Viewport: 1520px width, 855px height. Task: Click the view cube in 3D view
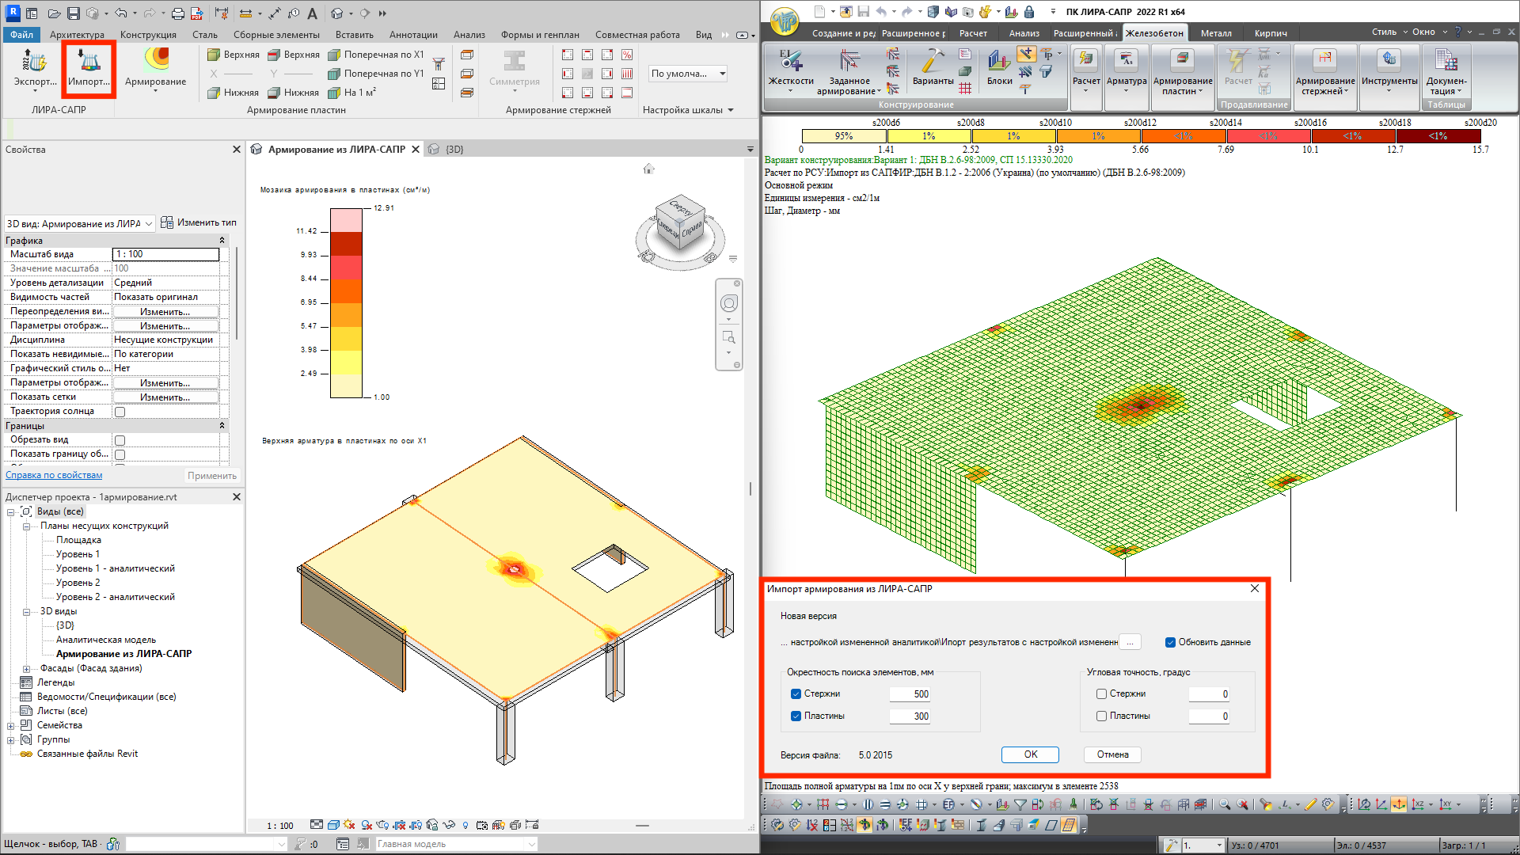(680, 225)
